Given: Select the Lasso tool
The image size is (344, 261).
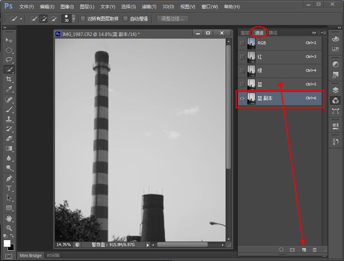Looking at the screenshot, I should pyautogui.click(x=9, y=60).
